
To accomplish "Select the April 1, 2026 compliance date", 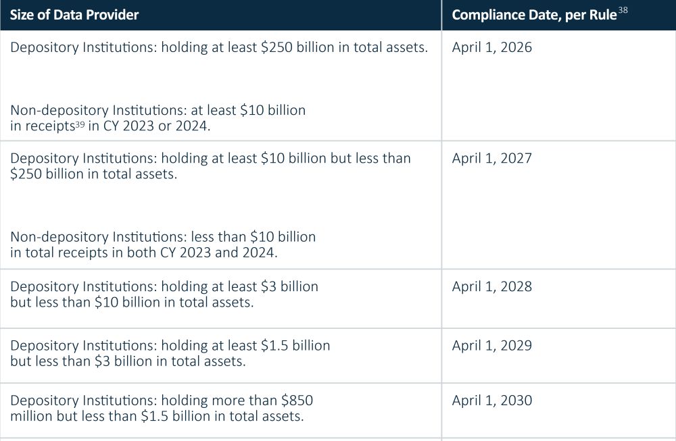I will 491,48.
